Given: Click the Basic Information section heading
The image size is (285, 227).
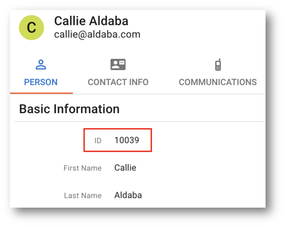Looking at the screenshot, I should [x=69, y=109].
